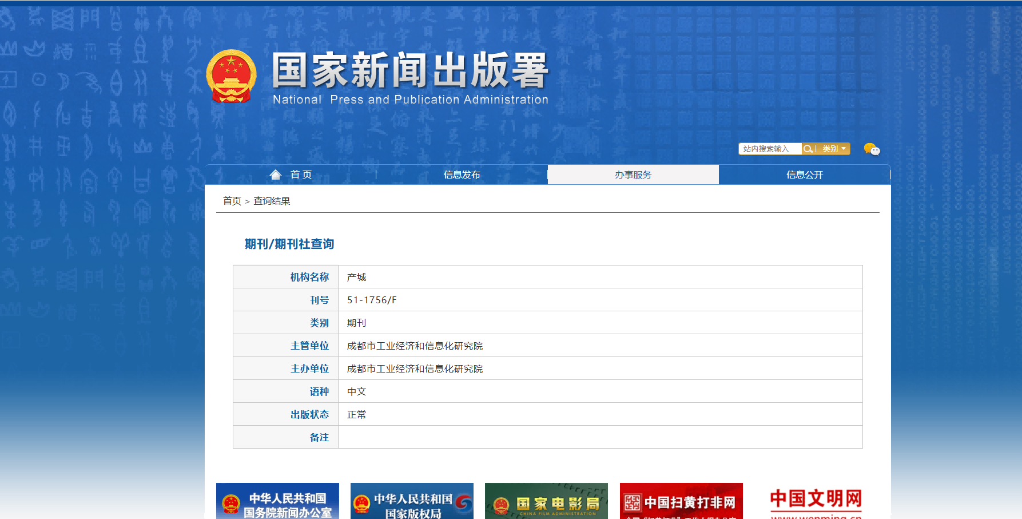
Task: Open the WeChat icon near the search box
Action: point(872,149)
